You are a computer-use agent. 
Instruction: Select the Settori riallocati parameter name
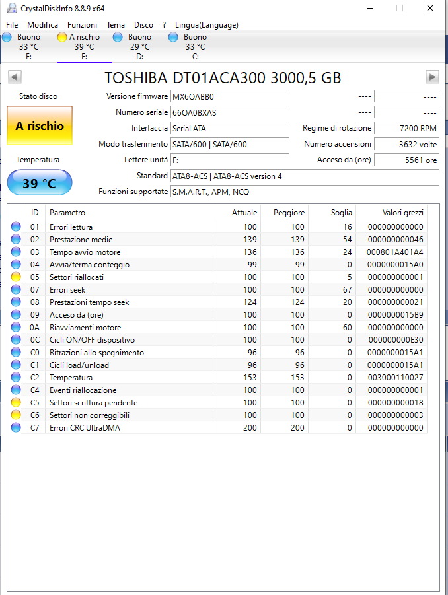pos(77,277)
